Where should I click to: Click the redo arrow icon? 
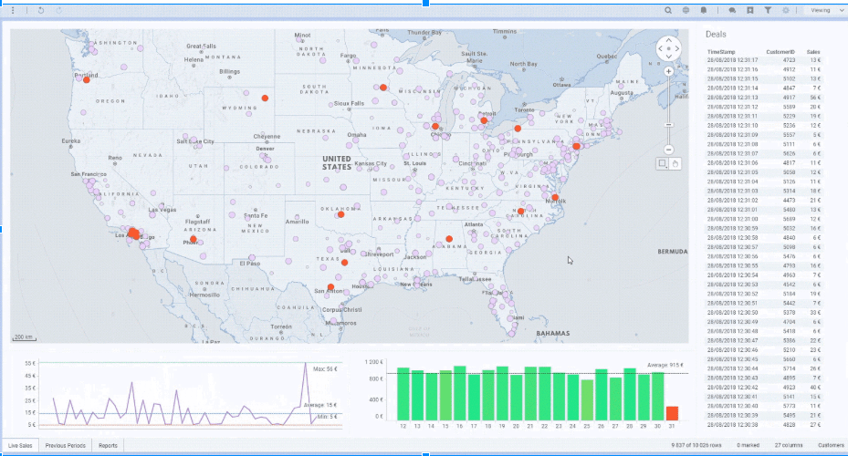[x=59, y=10]
